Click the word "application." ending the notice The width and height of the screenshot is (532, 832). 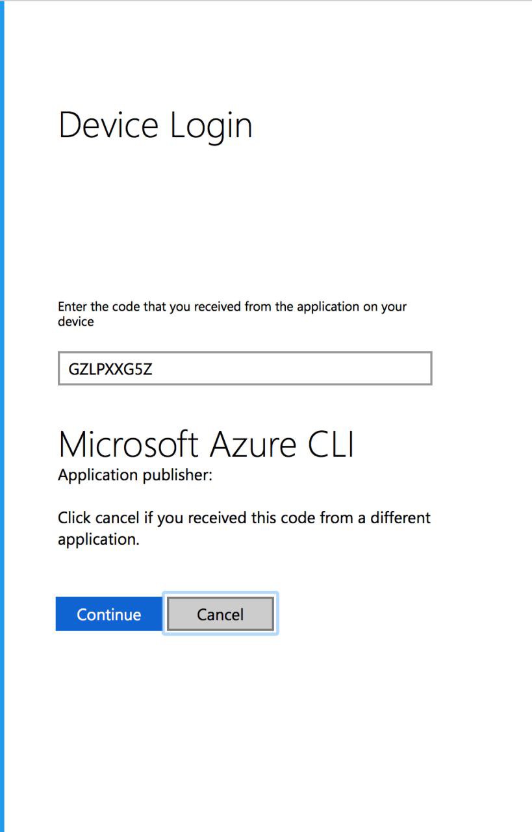98,539
